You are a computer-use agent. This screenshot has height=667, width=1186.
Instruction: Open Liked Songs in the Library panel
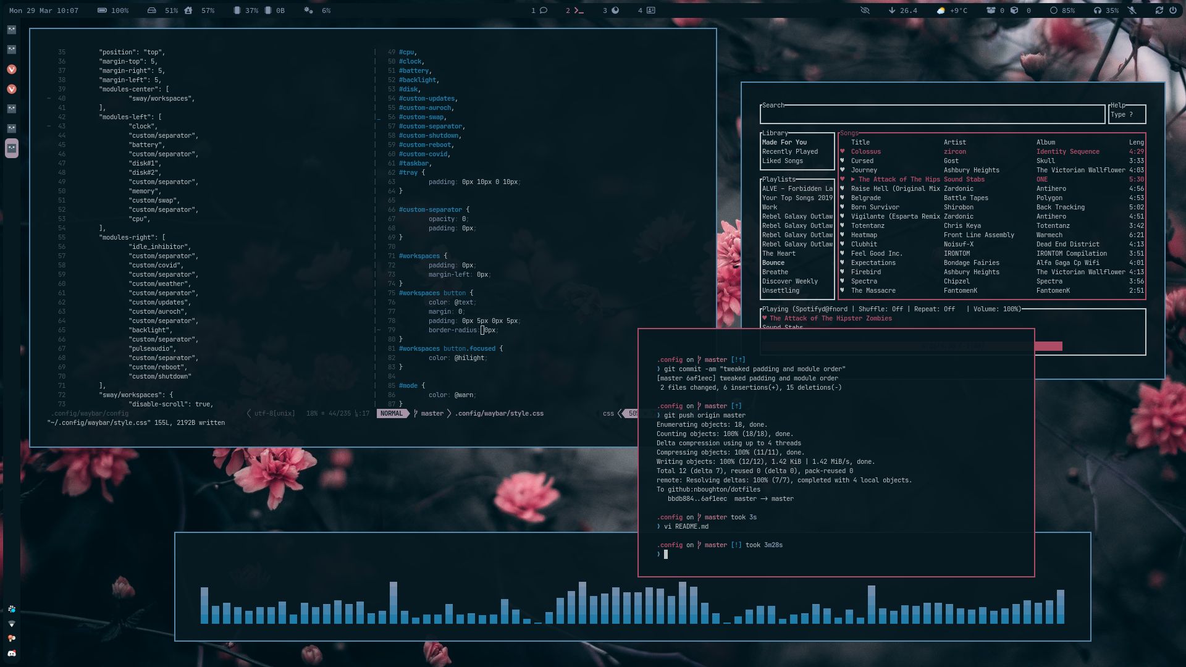coord(783,161)
